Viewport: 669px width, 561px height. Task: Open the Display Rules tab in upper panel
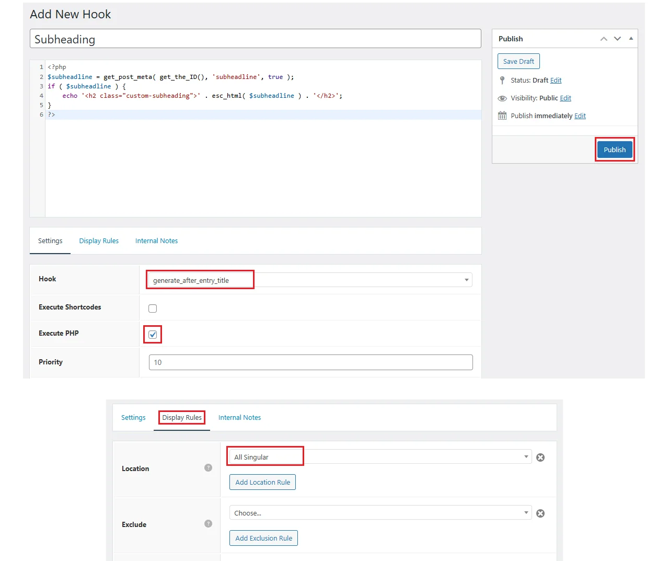coord(99,241)
